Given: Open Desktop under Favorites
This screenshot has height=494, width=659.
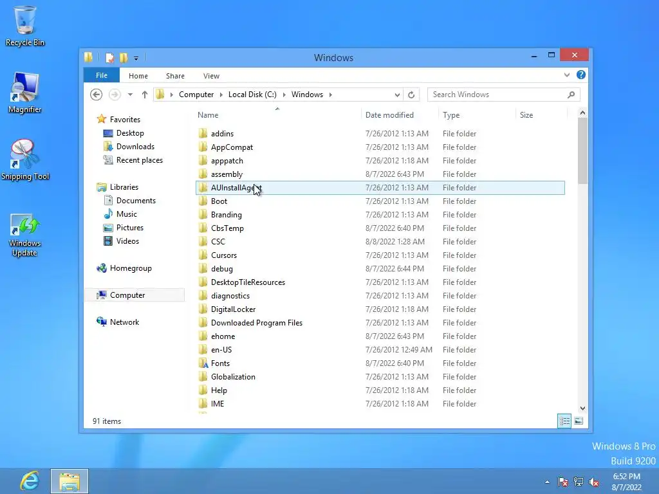Looking at the screenshot, I should pos(130,133).
